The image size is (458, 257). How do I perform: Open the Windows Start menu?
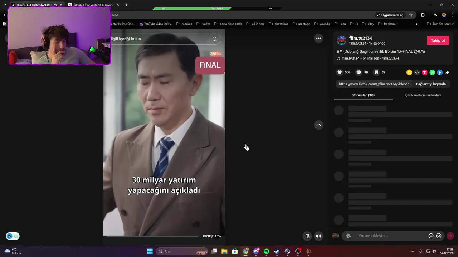point(150,251)
